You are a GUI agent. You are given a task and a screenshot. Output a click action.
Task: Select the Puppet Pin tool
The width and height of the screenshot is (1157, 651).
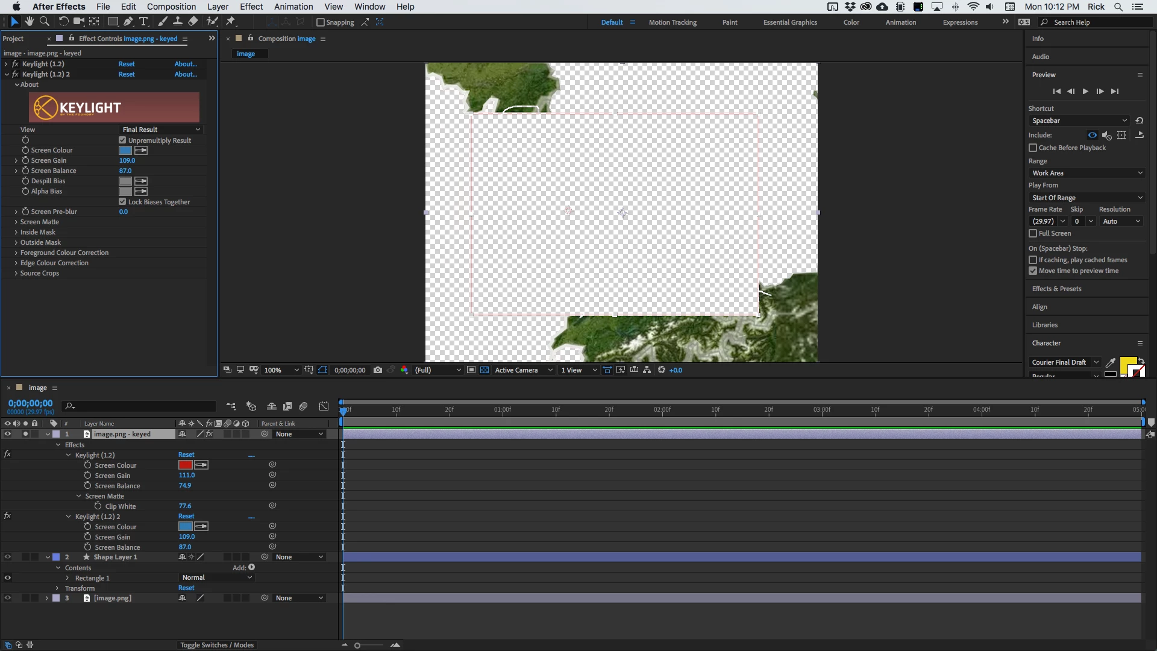[231, 22]
